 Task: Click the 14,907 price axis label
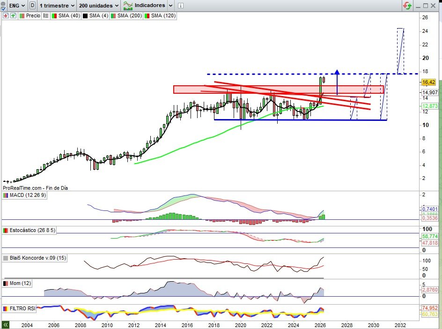(430, 92)
